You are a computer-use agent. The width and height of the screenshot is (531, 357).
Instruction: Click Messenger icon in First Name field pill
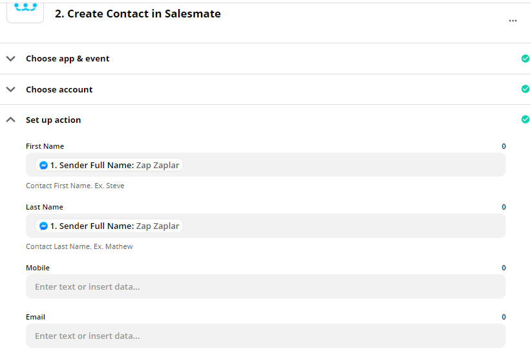43,165
